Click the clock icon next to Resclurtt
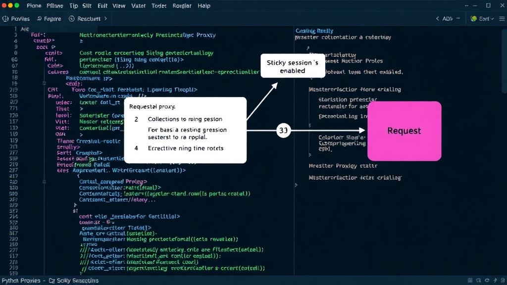 pos(72,19)
